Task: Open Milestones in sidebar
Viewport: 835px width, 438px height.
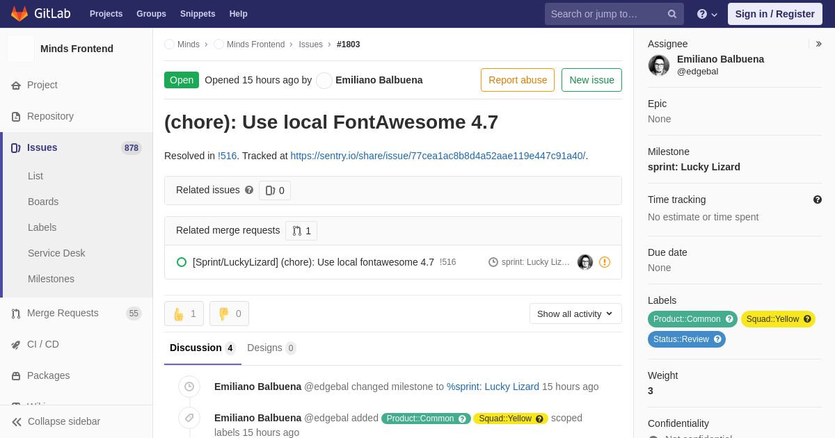Action: pyautogui.click(x=51, y=279)
